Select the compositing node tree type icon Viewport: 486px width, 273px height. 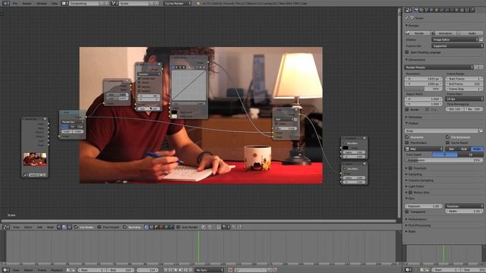pos(64,227)
